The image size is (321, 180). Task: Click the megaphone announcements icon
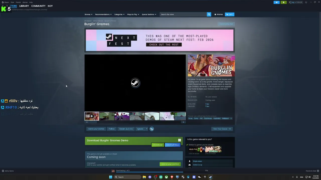(277, 2)
